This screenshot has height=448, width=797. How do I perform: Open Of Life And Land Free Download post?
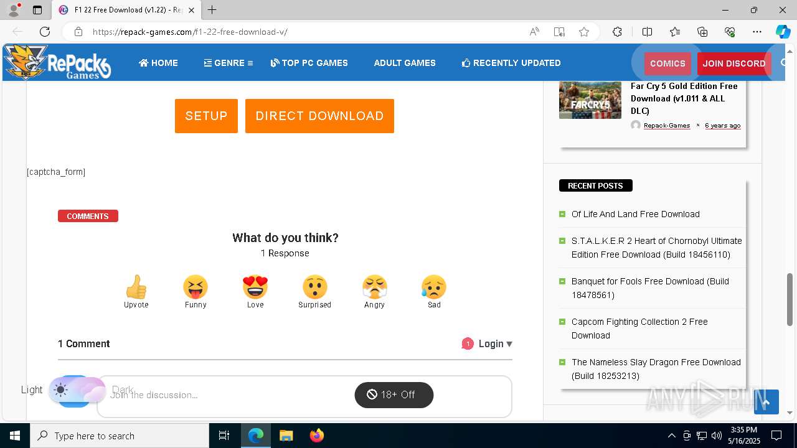coord(636,214)
